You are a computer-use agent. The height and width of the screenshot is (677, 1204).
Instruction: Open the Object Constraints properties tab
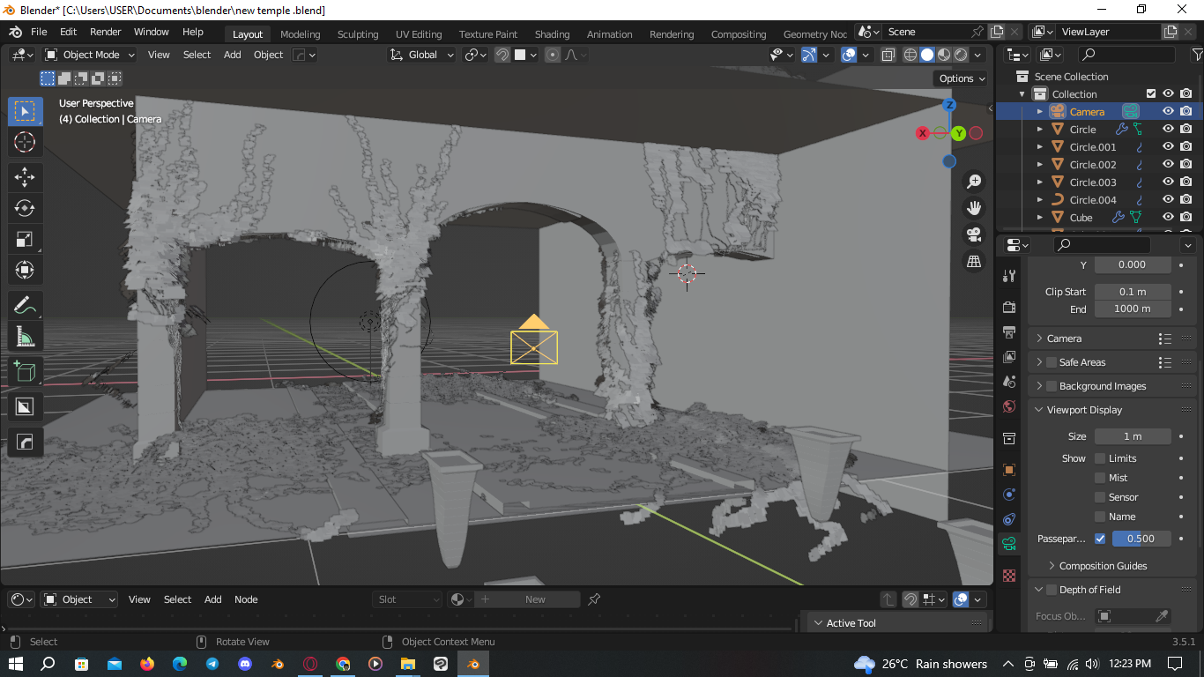[x=1010, y=518]
